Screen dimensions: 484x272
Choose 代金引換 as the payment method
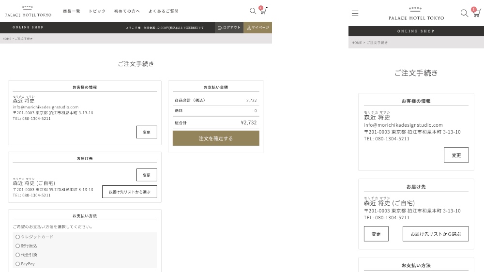pos(18,255)
